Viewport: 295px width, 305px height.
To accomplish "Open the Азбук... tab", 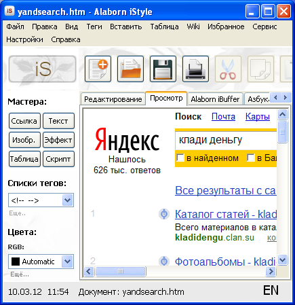I will [x=258, y=99].
